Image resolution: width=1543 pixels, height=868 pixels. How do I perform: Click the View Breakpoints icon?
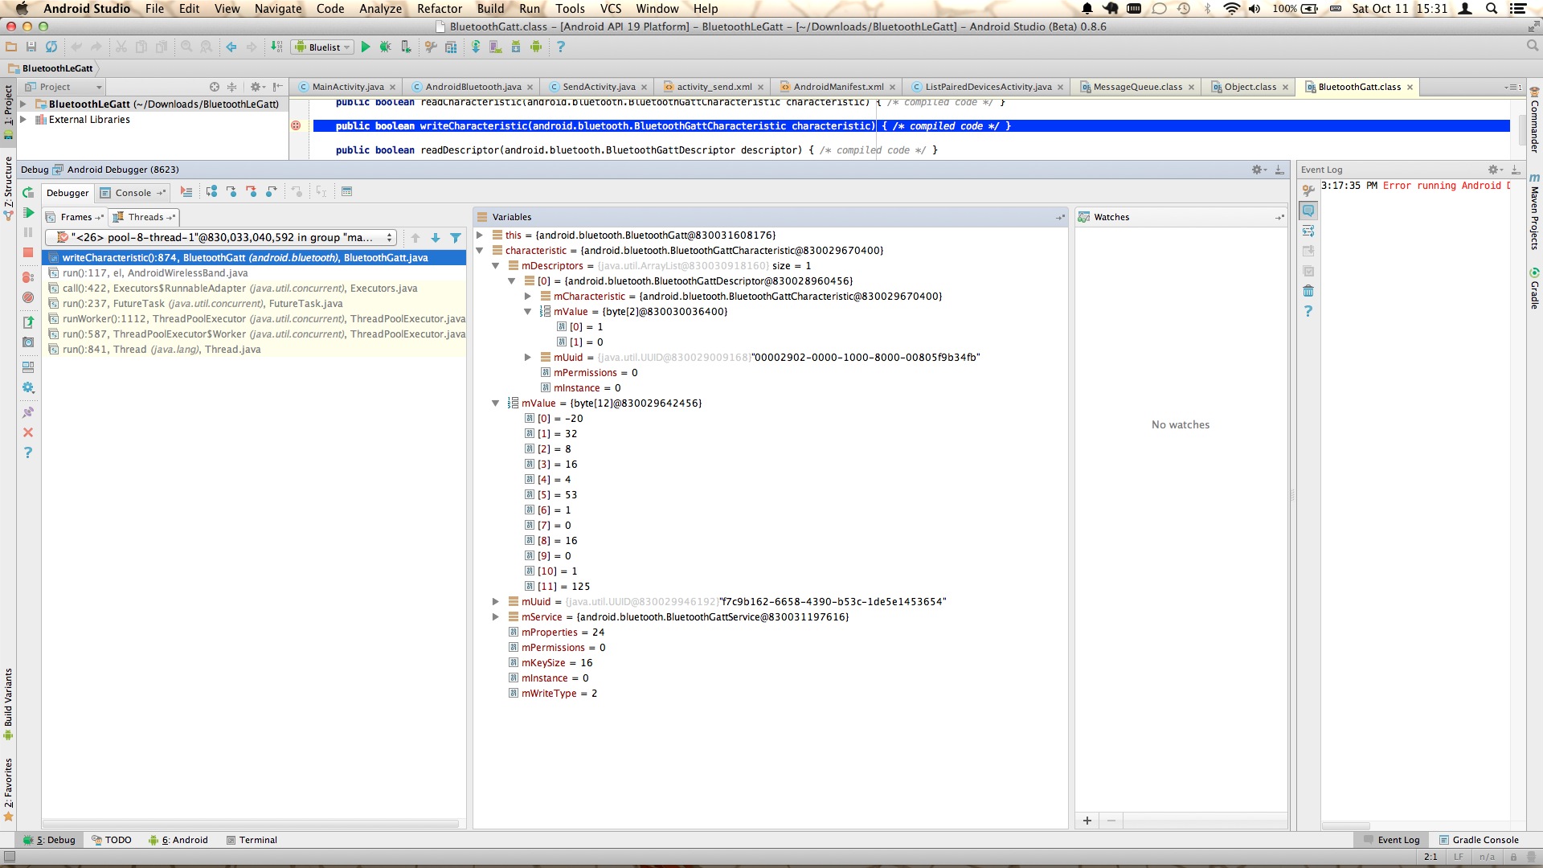tap(28, 277)
